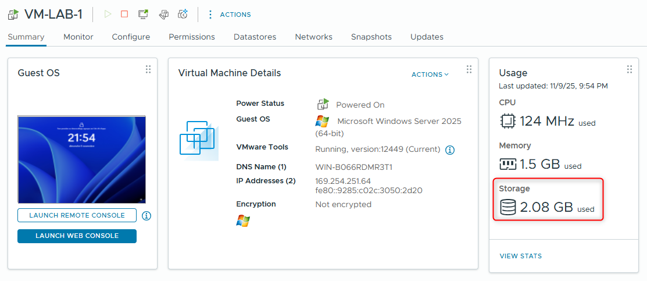647x281 pixels.
Task: Click the CPU chip icon
Action: pyautogui.click(x=507, y=121)
